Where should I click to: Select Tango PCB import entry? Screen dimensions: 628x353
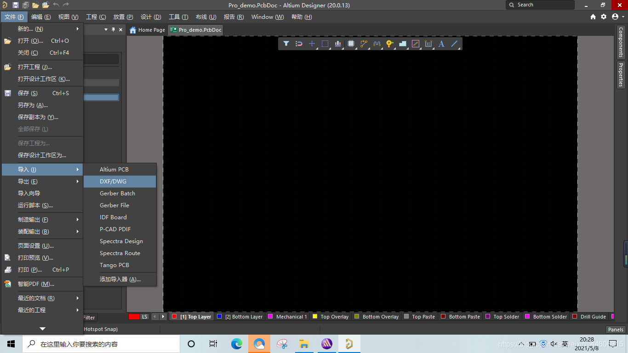pos(120,265)
